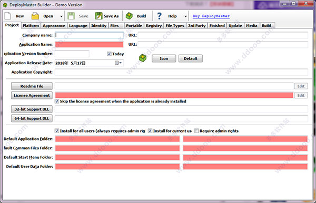Open a project via folder icon

click(35, 16)
